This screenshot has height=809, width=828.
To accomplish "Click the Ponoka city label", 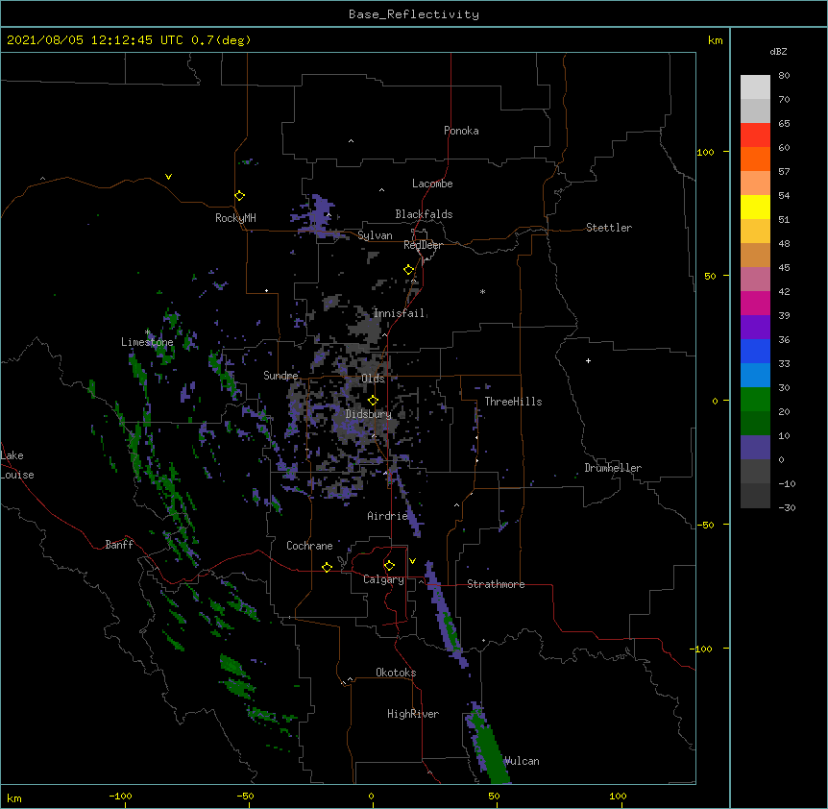I will click(461, 131).
